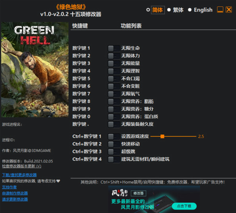Viewport: 236px width, 213px height.
Task: Click the 数字键 5 hotkey label
Action: [x=81, y=78]
